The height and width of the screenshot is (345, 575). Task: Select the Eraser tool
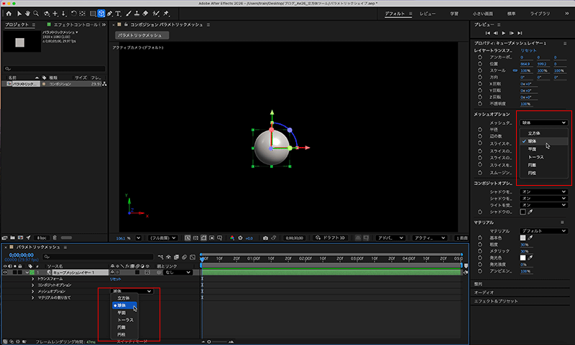146,14
